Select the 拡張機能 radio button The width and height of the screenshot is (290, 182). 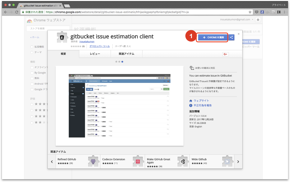tap(31, 47)
